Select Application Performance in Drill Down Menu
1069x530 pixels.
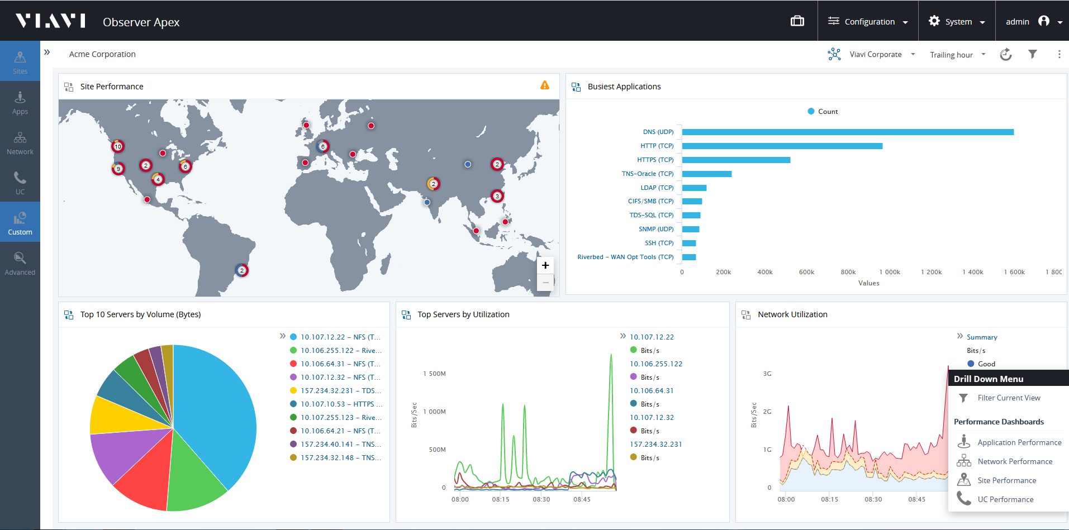pyautogui.click(x=1019, y=442)
